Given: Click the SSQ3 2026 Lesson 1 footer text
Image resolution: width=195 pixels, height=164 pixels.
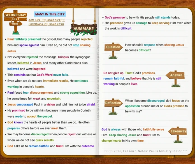Looking at the screenshot, I should pyautogui.click(x=146, y=151).
